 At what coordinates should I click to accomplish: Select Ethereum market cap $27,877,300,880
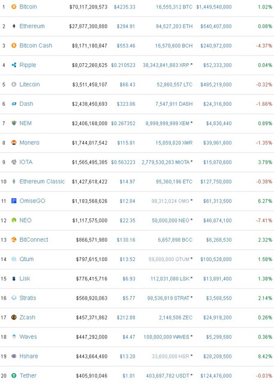tap(88, 26)
